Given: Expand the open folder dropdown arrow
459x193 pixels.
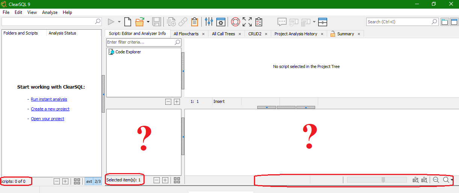Looking at the screenshot, I should tap(148, 22).
